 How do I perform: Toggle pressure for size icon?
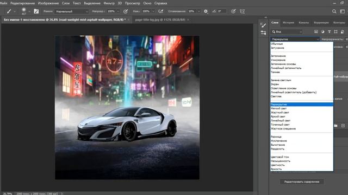233,11
